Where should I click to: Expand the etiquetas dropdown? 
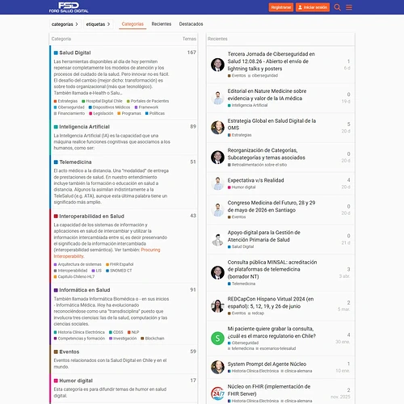(98, 24)
